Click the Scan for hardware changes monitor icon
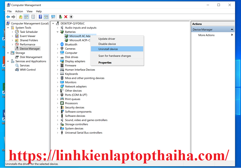241x168 pixels. [53, 17]
